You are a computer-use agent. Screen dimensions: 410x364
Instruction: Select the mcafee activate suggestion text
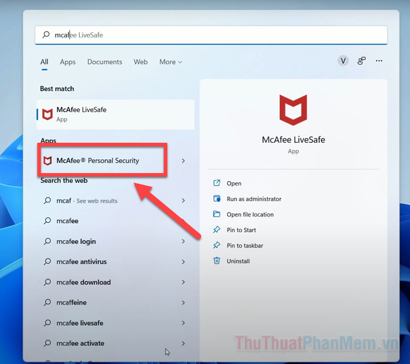80,344
